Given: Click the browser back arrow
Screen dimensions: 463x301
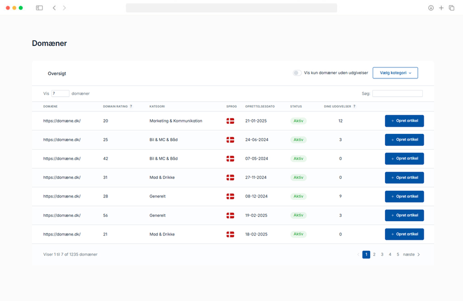Looking at the screenshot, I should pos(54,8).
